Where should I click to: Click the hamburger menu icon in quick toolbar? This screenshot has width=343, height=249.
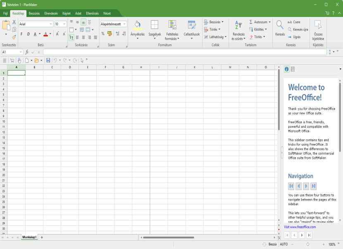point(5,60)
